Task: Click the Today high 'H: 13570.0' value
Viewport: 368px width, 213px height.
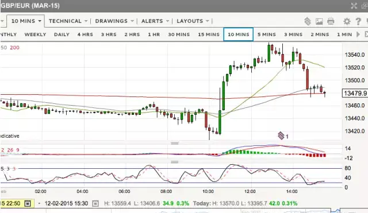Action: [226, 203]
